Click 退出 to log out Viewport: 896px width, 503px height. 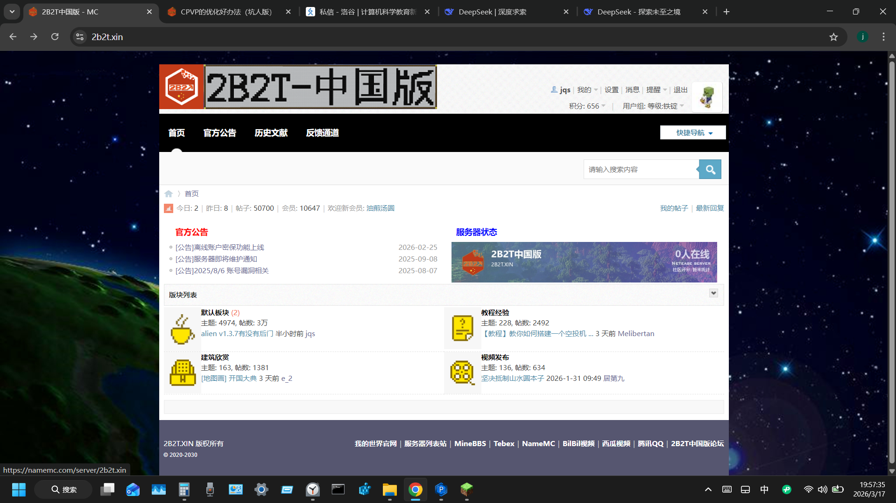[x=680, y=90]
